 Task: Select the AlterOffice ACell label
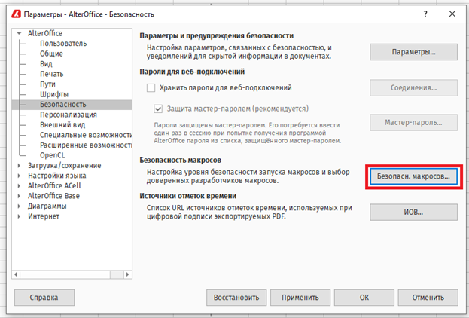tap(54, 185)
